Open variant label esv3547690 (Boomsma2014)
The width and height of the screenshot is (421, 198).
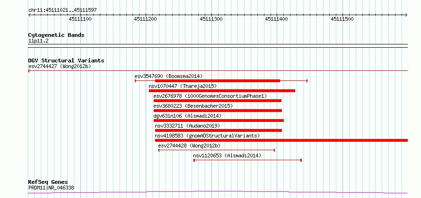(168, 76)
